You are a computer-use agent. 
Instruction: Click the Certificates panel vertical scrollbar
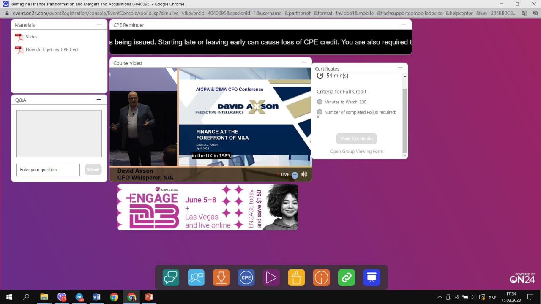click(x=405, y=118)
